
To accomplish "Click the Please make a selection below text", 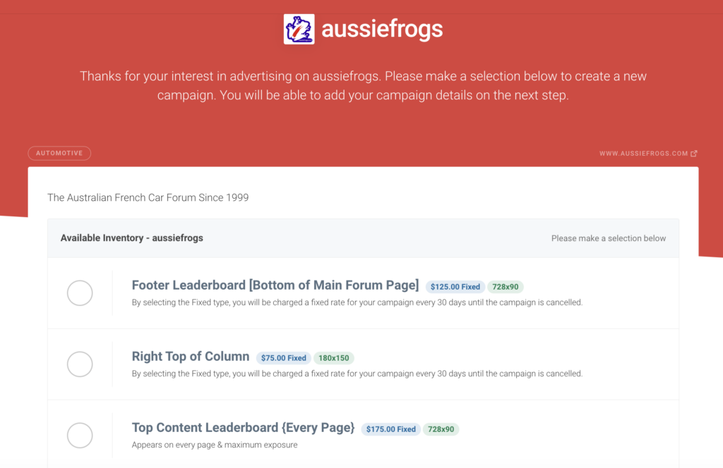I will point(609,238).
